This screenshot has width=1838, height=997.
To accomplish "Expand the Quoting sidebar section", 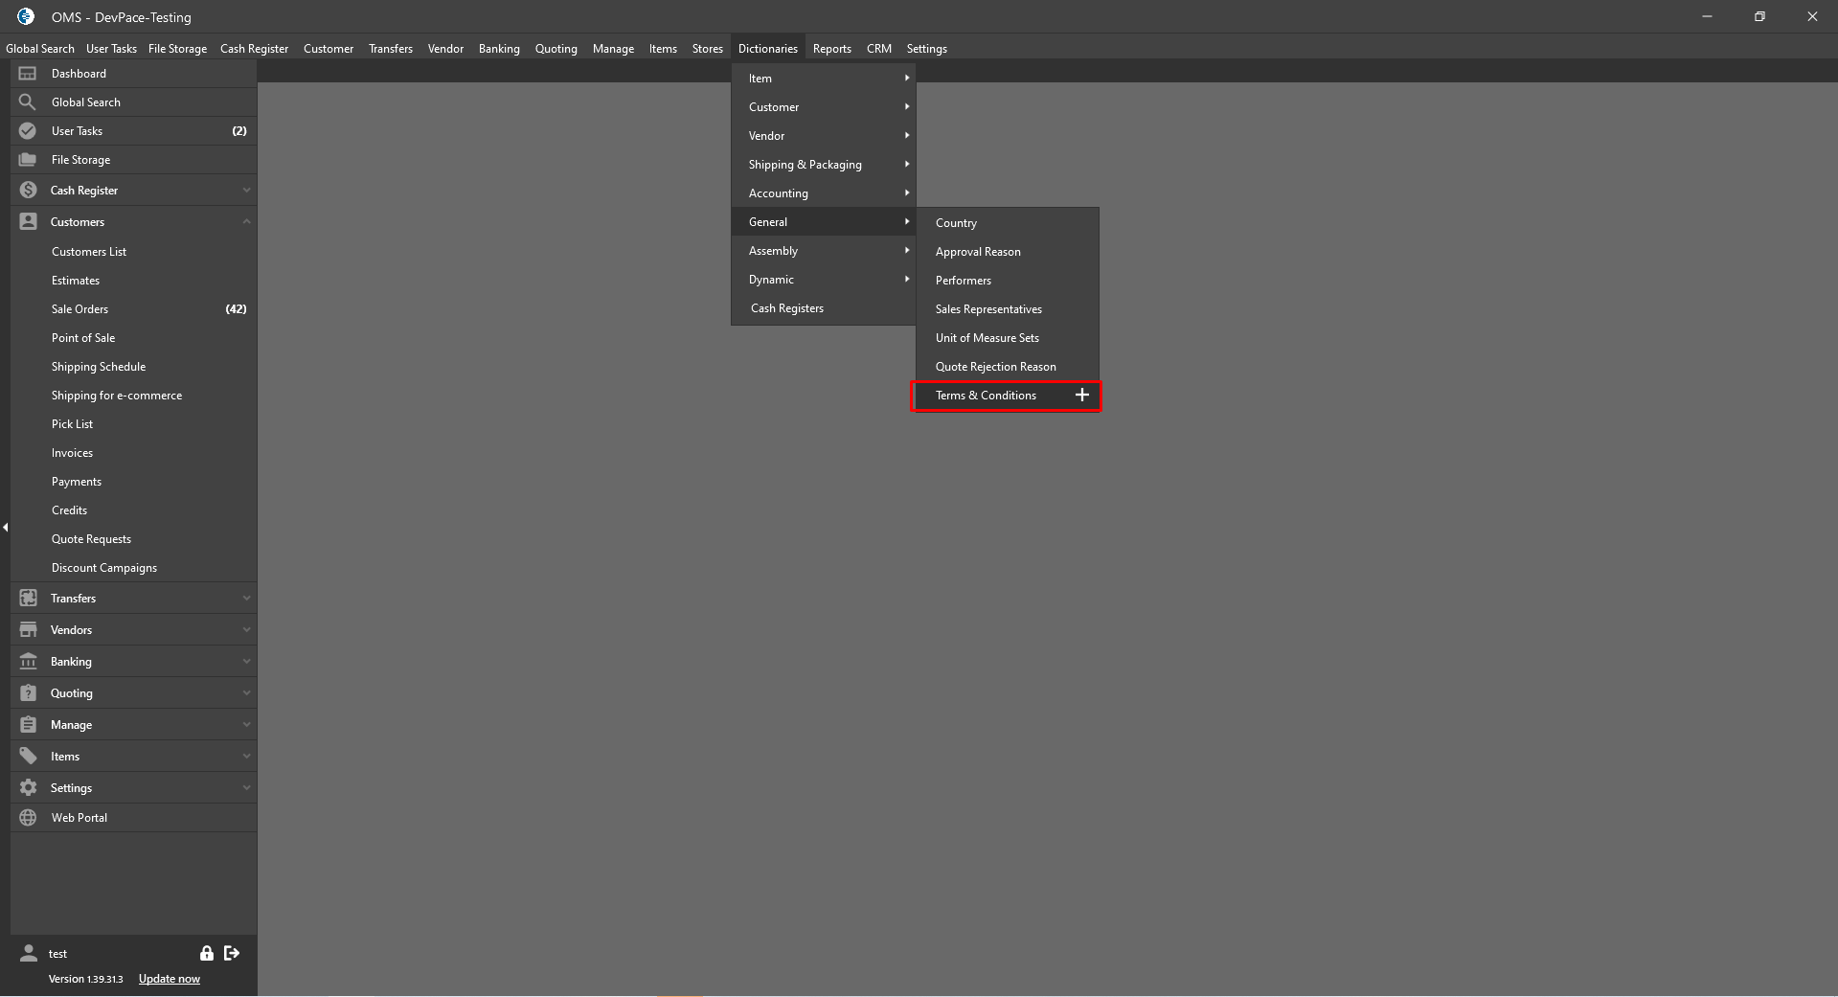I will [246, 693].
